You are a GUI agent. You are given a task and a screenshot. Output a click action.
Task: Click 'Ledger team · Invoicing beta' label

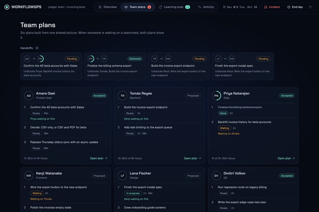pyautogui.click(x=66, y=7)
